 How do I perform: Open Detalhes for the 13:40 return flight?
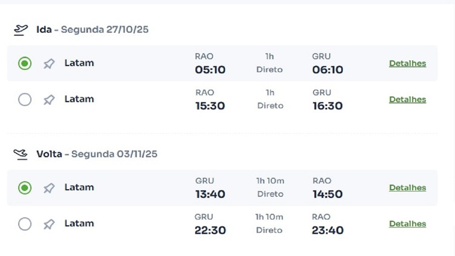(407, 188)
